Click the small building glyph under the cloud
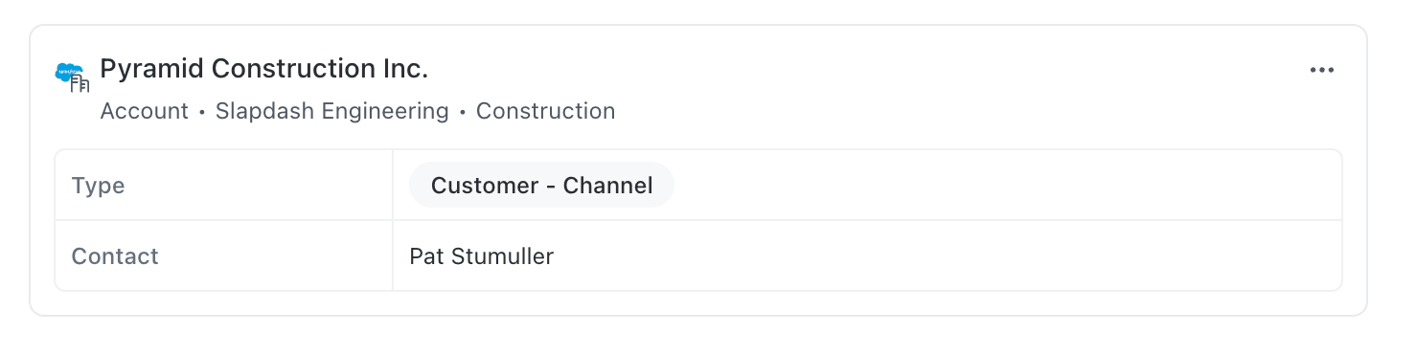Image resolution: width=1416 pixels, height=354 pixels. (x=80, y=85)
